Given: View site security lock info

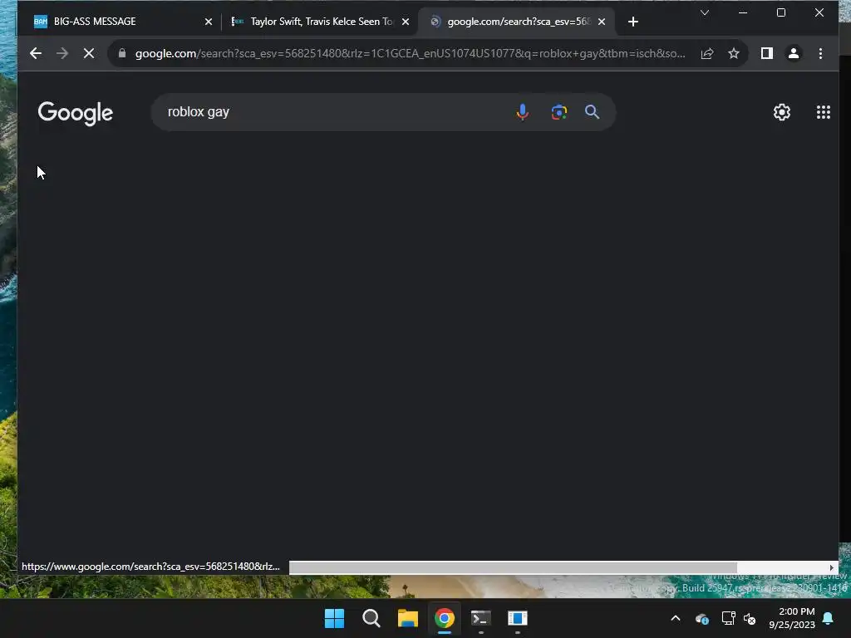Looking at the screenshot, I should coord(122,53).
